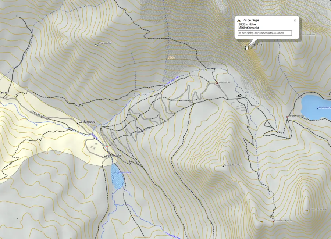
Task: Select the Pointe de la Fourche summit icon
Action: click(x=307, y=210)
